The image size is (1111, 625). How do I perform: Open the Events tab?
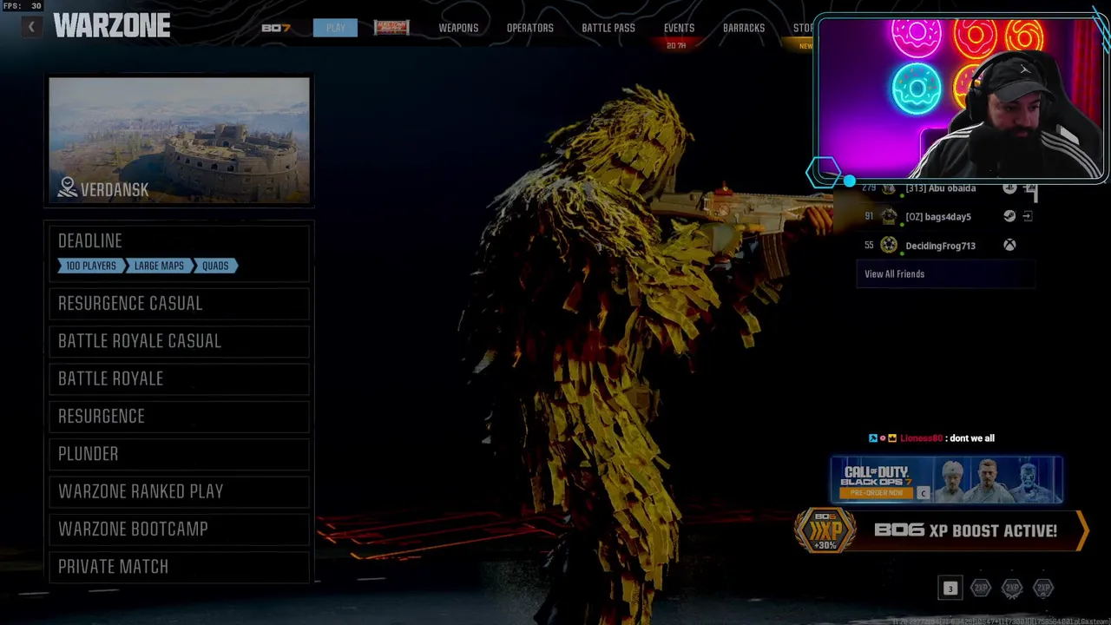(x=679, y=28)
